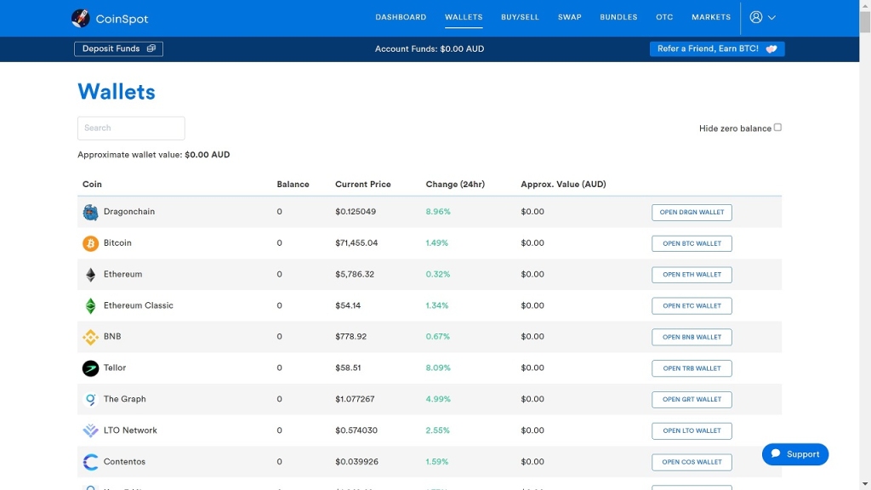Open the Swap menu item

pyautogui.click(x=569, y=17)
